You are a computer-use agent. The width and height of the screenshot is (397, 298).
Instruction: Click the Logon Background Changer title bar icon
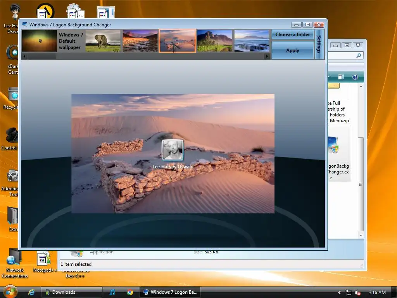click(24, 24)
